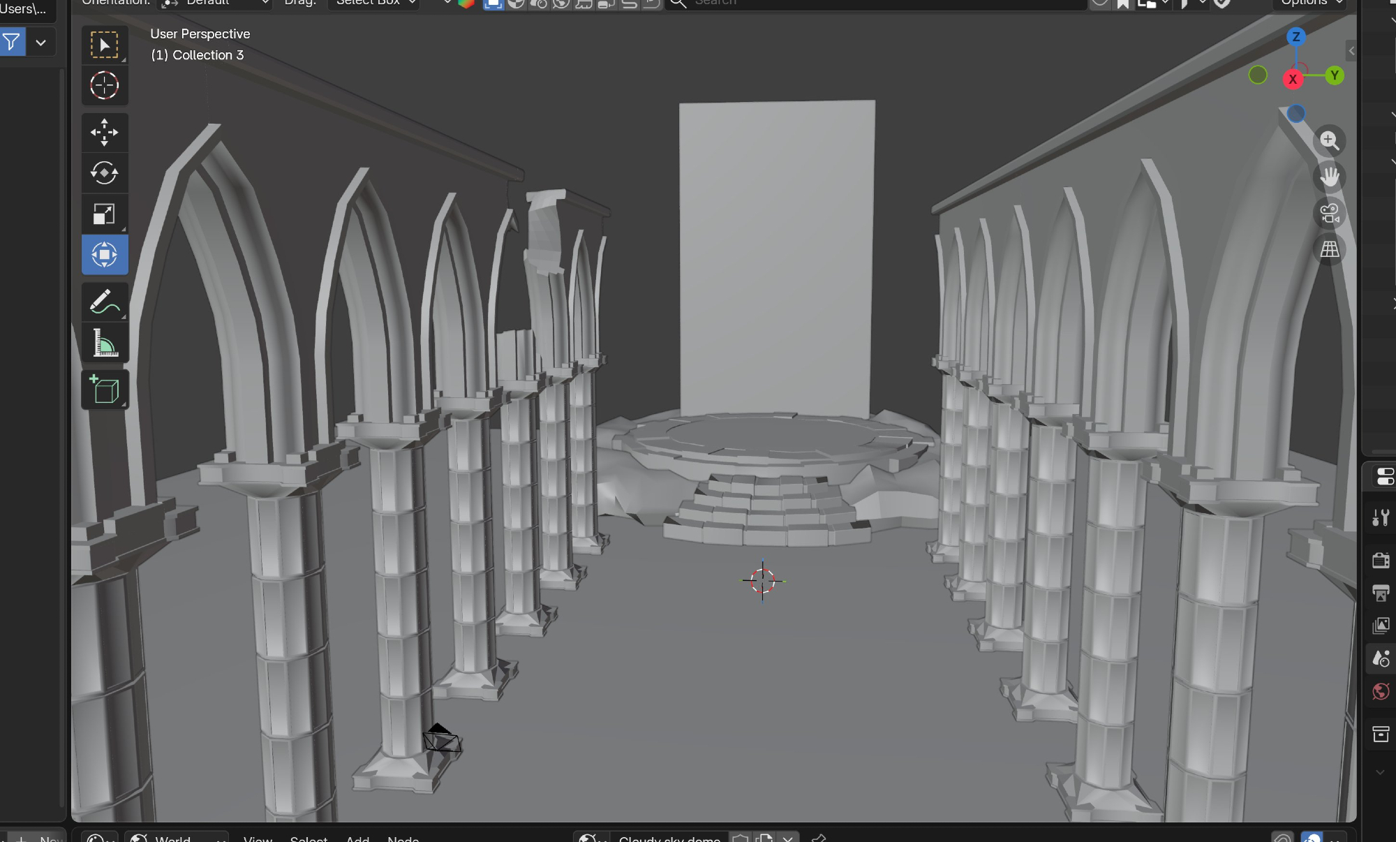Select the Annotate pencil tool

[104, 302]
